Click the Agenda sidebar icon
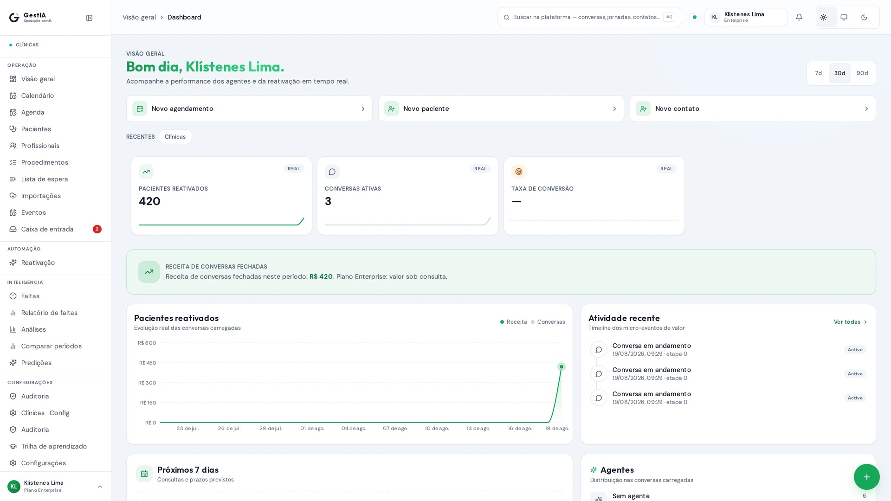The image size is (891, 501). 13,112
